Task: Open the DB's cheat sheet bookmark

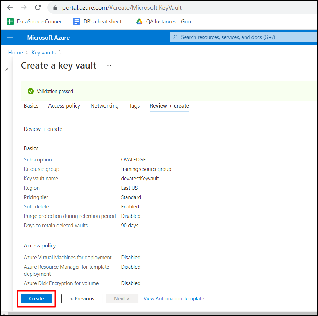Action: point(101,22)
